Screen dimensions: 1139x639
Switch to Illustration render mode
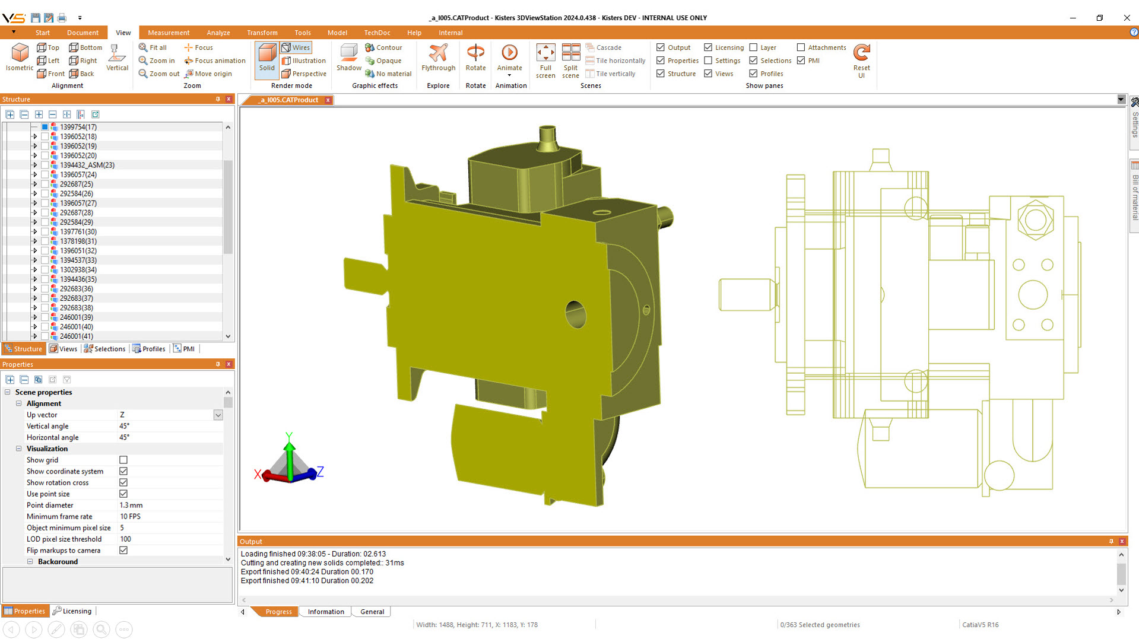coord(303,61)
